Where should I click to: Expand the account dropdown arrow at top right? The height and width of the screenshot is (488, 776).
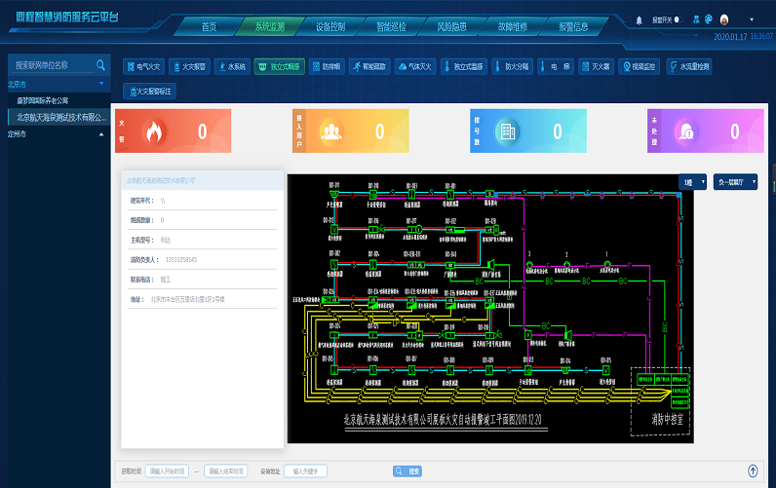click(752, 19)
